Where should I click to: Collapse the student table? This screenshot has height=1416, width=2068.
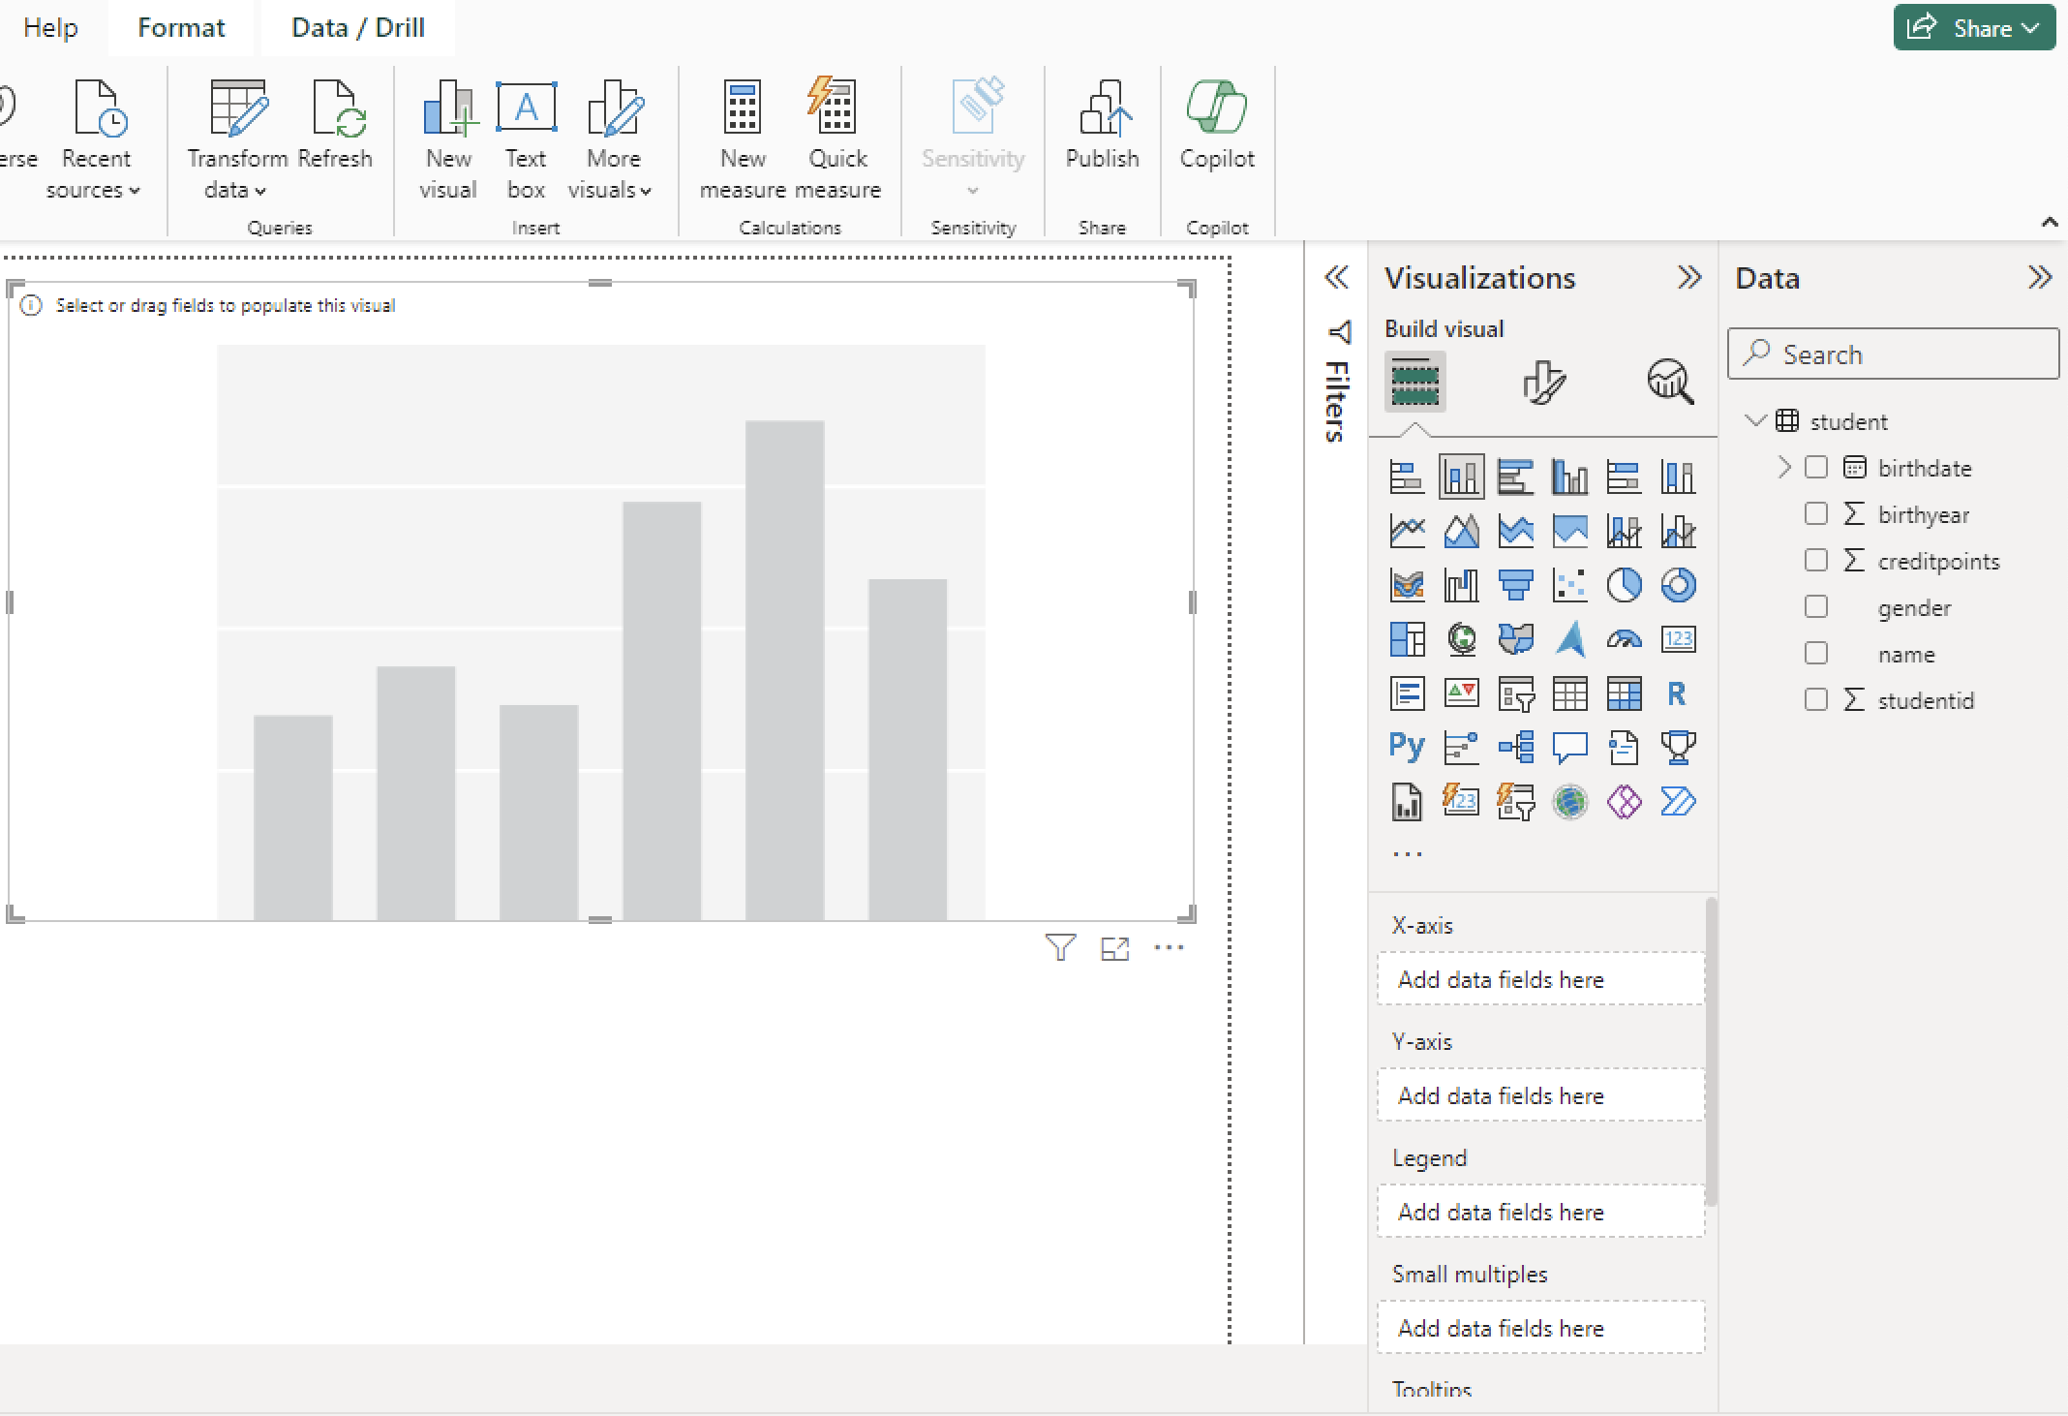[x=1756, y=420]
